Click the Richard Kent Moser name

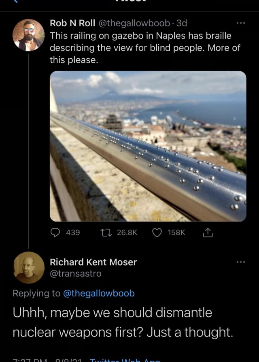tap(93, 262)
